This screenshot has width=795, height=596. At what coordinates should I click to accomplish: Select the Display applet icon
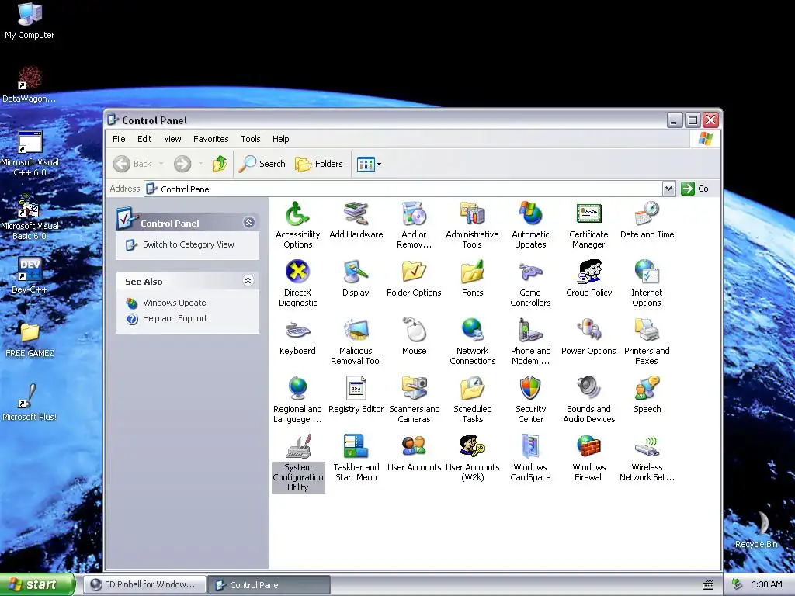[356, 279]
